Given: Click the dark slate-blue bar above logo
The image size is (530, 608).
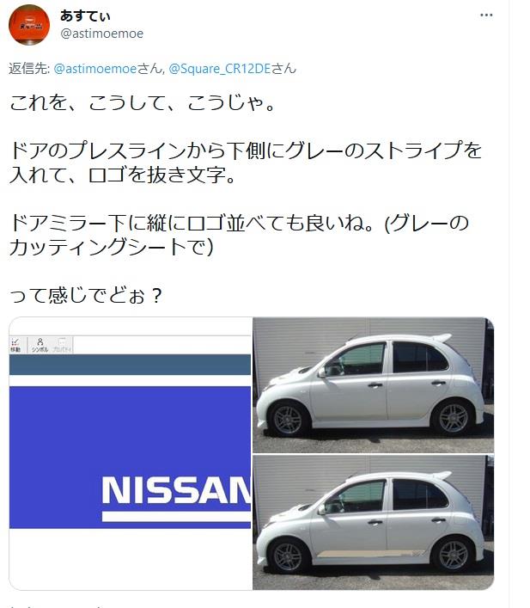Looking at the screenshot, I should (130, 365).
